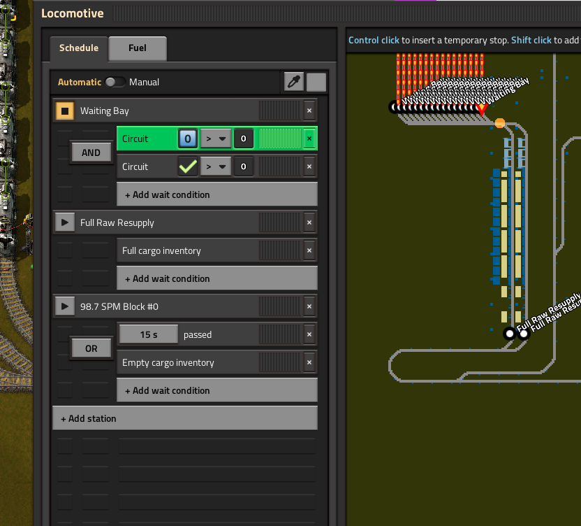Toggle the AND comparison for Waiting Bay conditions
The height and width of the screenshot is (526, 581).
(91, 152)
